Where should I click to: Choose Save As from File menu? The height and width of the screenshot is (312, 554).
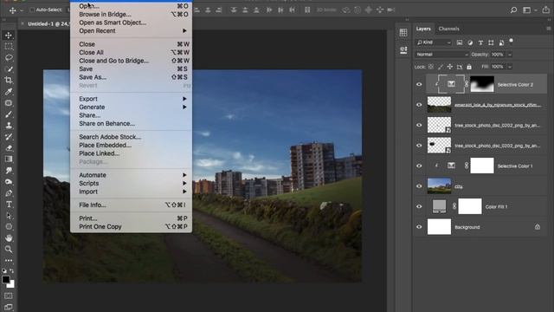click(x=132, y=77)
